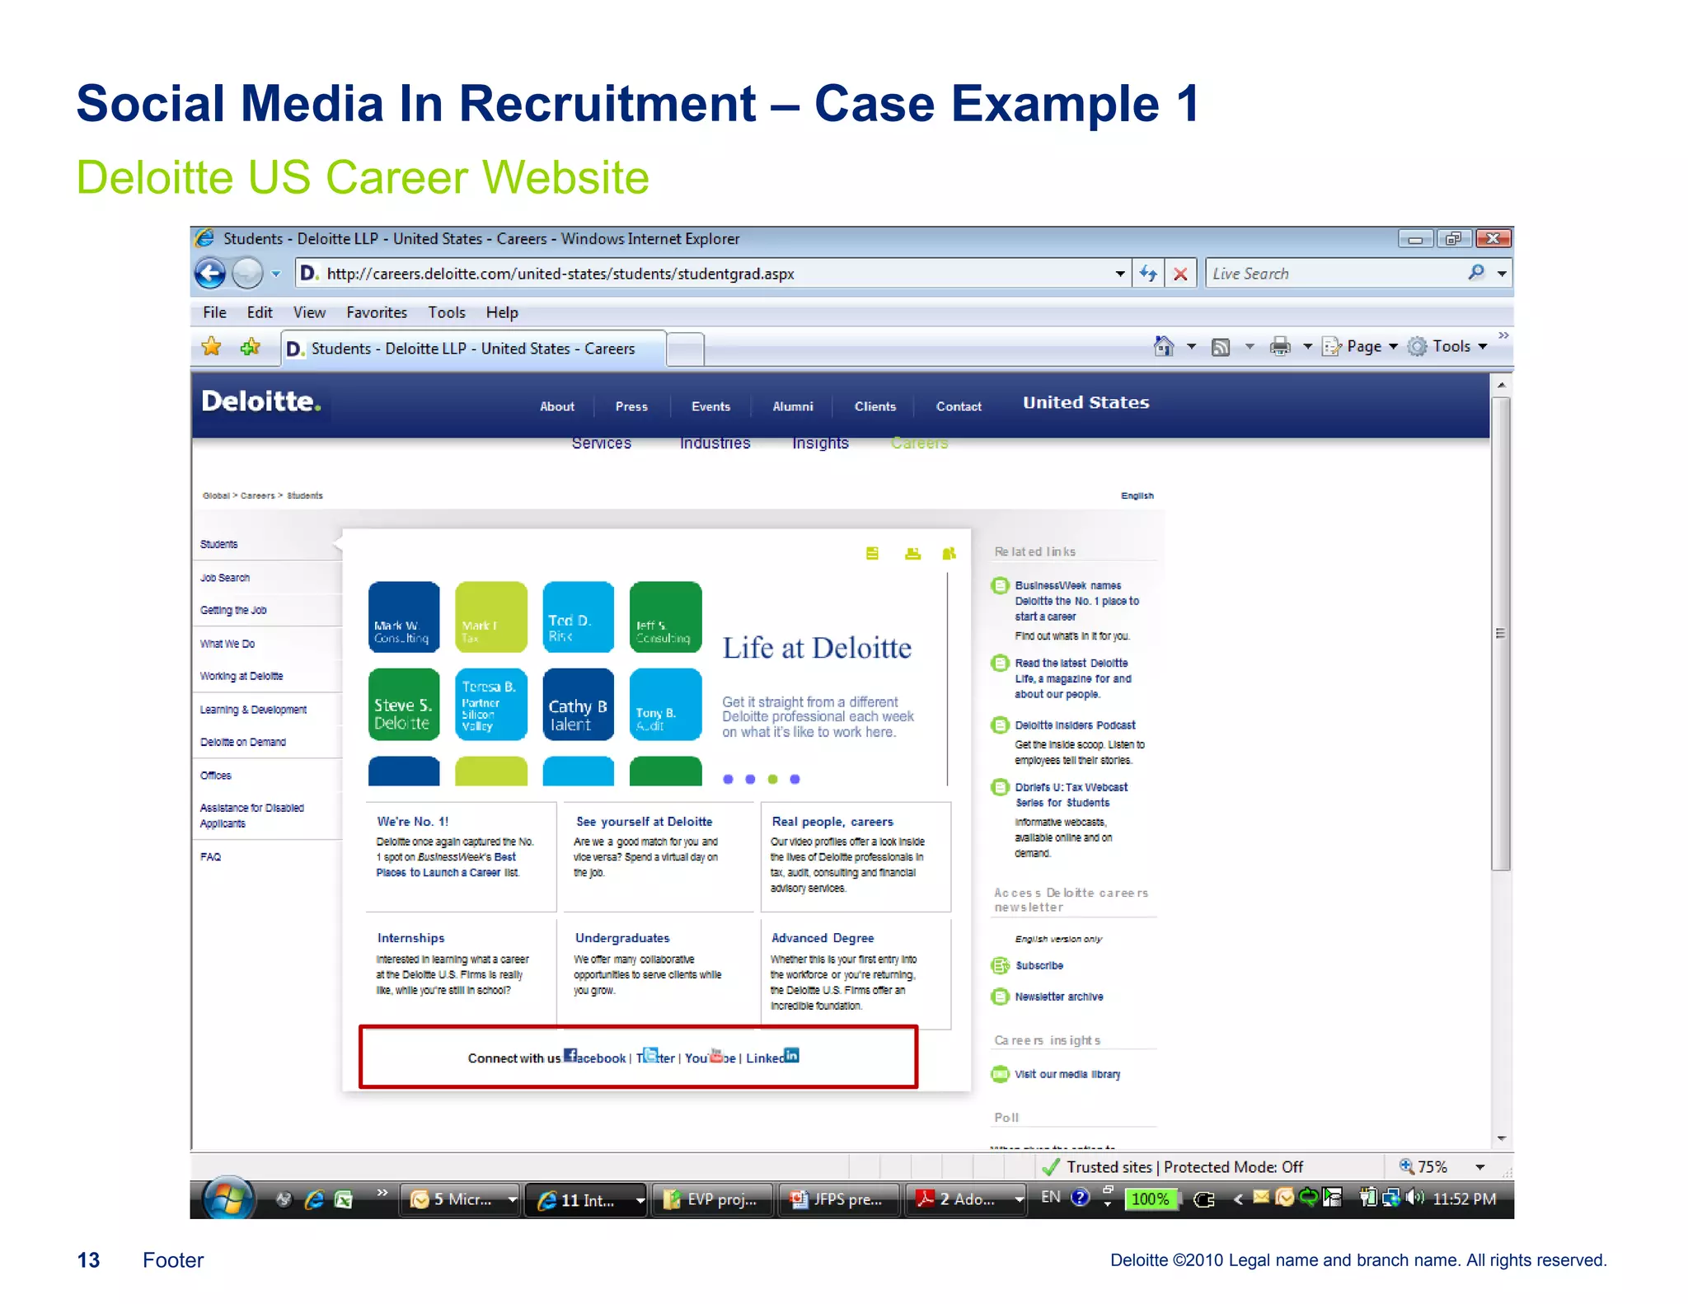The image size is (1688, 1304).
Task: Click the taskbar help question mark icon
Action: click(1080, 1198)
